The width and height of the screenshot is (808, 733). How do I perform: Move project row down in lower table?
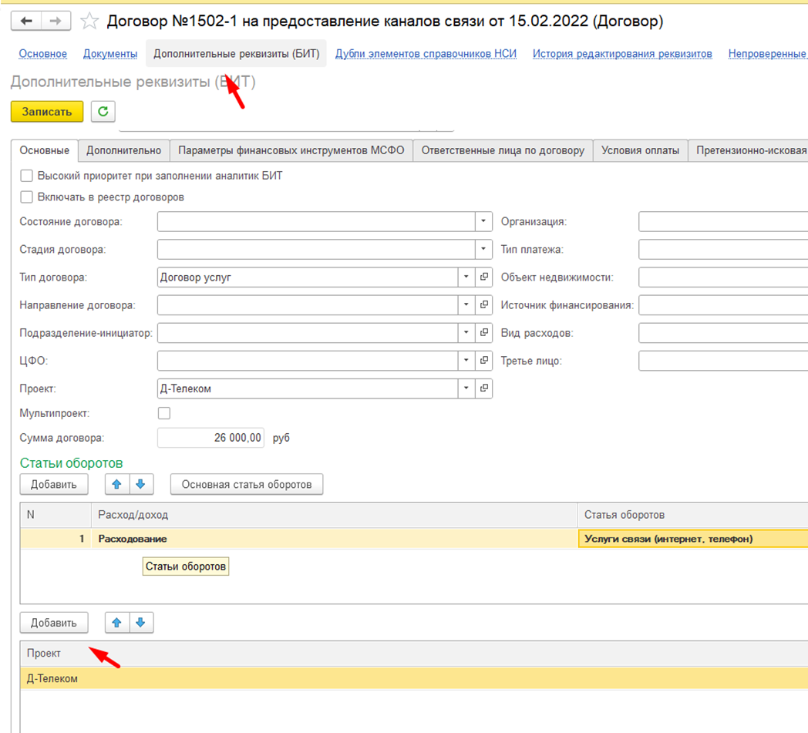(x=140, y=622)
